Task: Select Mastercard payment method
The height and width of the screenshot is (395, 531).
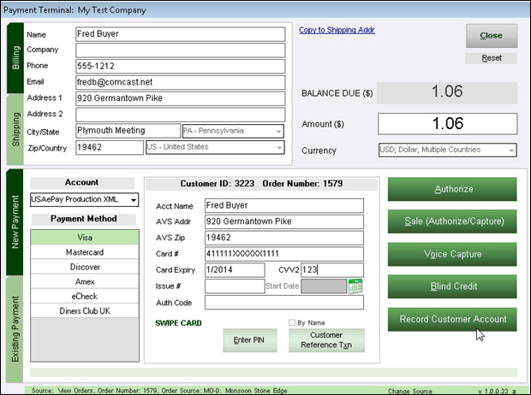Action: pyautogui.click(x=84, y=253)
